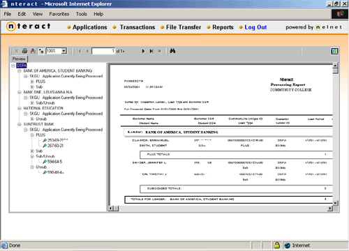Export the report with the export icon
Image resolution: width=349 pixels, height=251 pixels.
(x=33, y=51)
